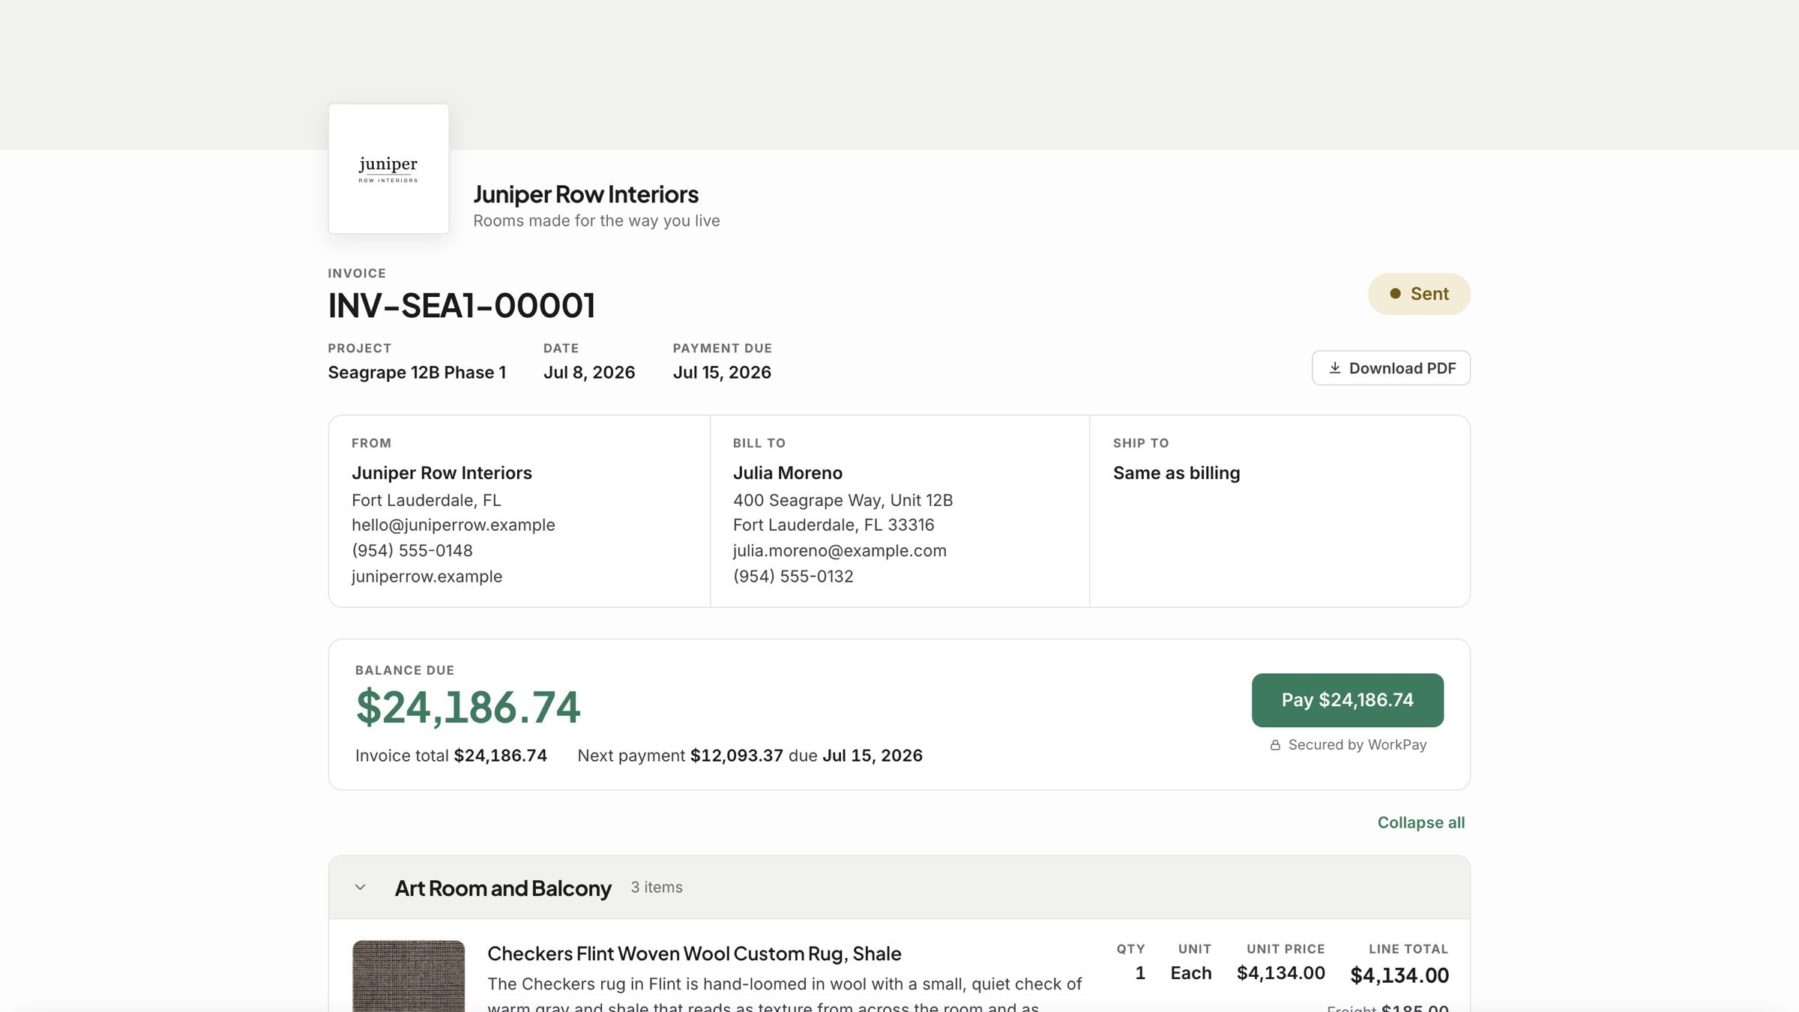
Task: Click the Juniper Row Interiors page heading
Action: click(585, 195)
